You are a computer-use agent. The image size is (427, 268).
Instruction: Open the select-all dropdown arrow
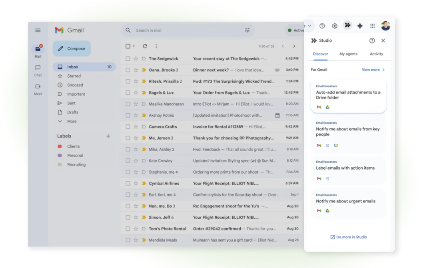coord(134,46)
